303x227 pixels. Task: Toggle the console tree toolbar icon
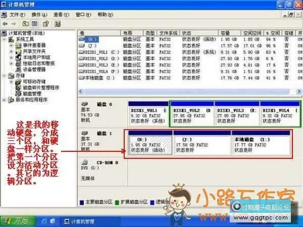pos(34,24)
